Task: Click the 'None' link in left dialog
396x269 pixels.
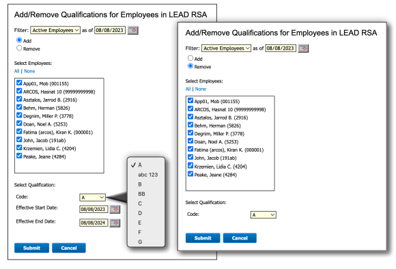Action: (x=29, y=71)
